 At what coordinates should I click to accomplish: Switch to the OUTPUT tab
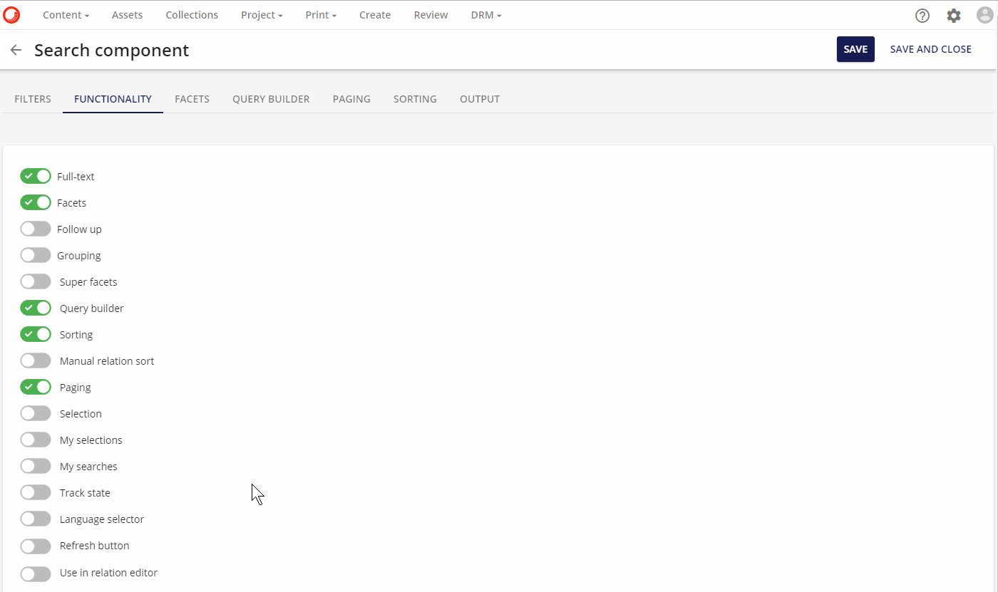[x=479, y=99]
